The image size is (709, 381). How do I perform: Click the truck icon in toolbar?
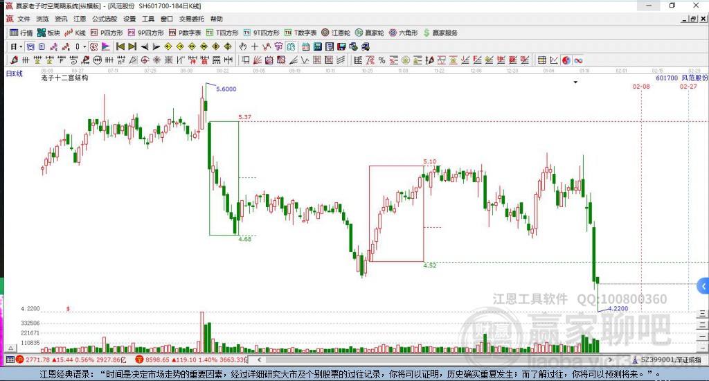click(366, 46)
